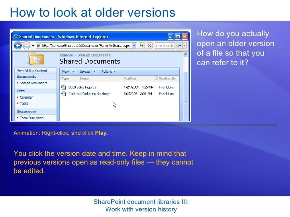Open the Contoso Marketing Strategy document
The height and width of the screenshot is (217, 290).
(89, 94)
